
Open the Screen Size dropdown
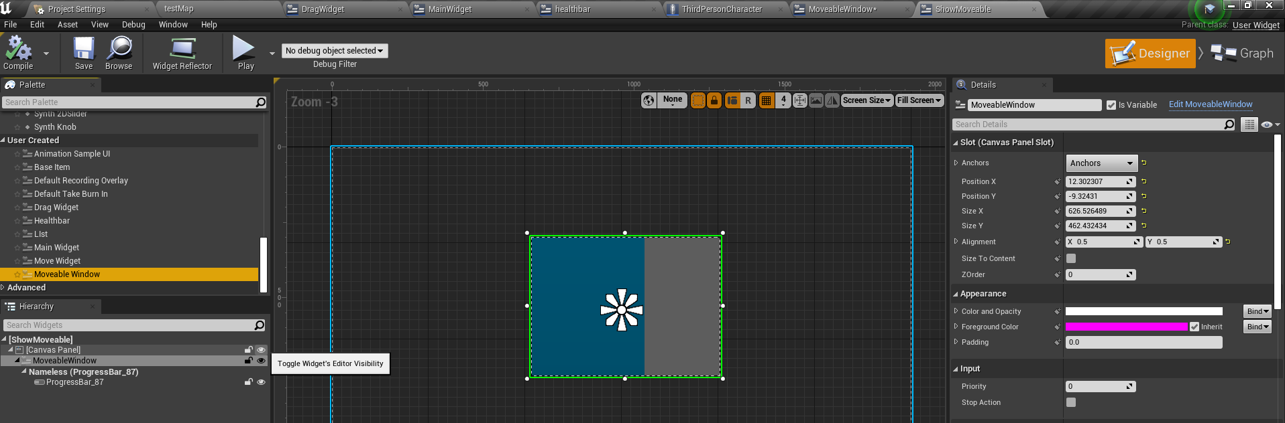(867, 100)
